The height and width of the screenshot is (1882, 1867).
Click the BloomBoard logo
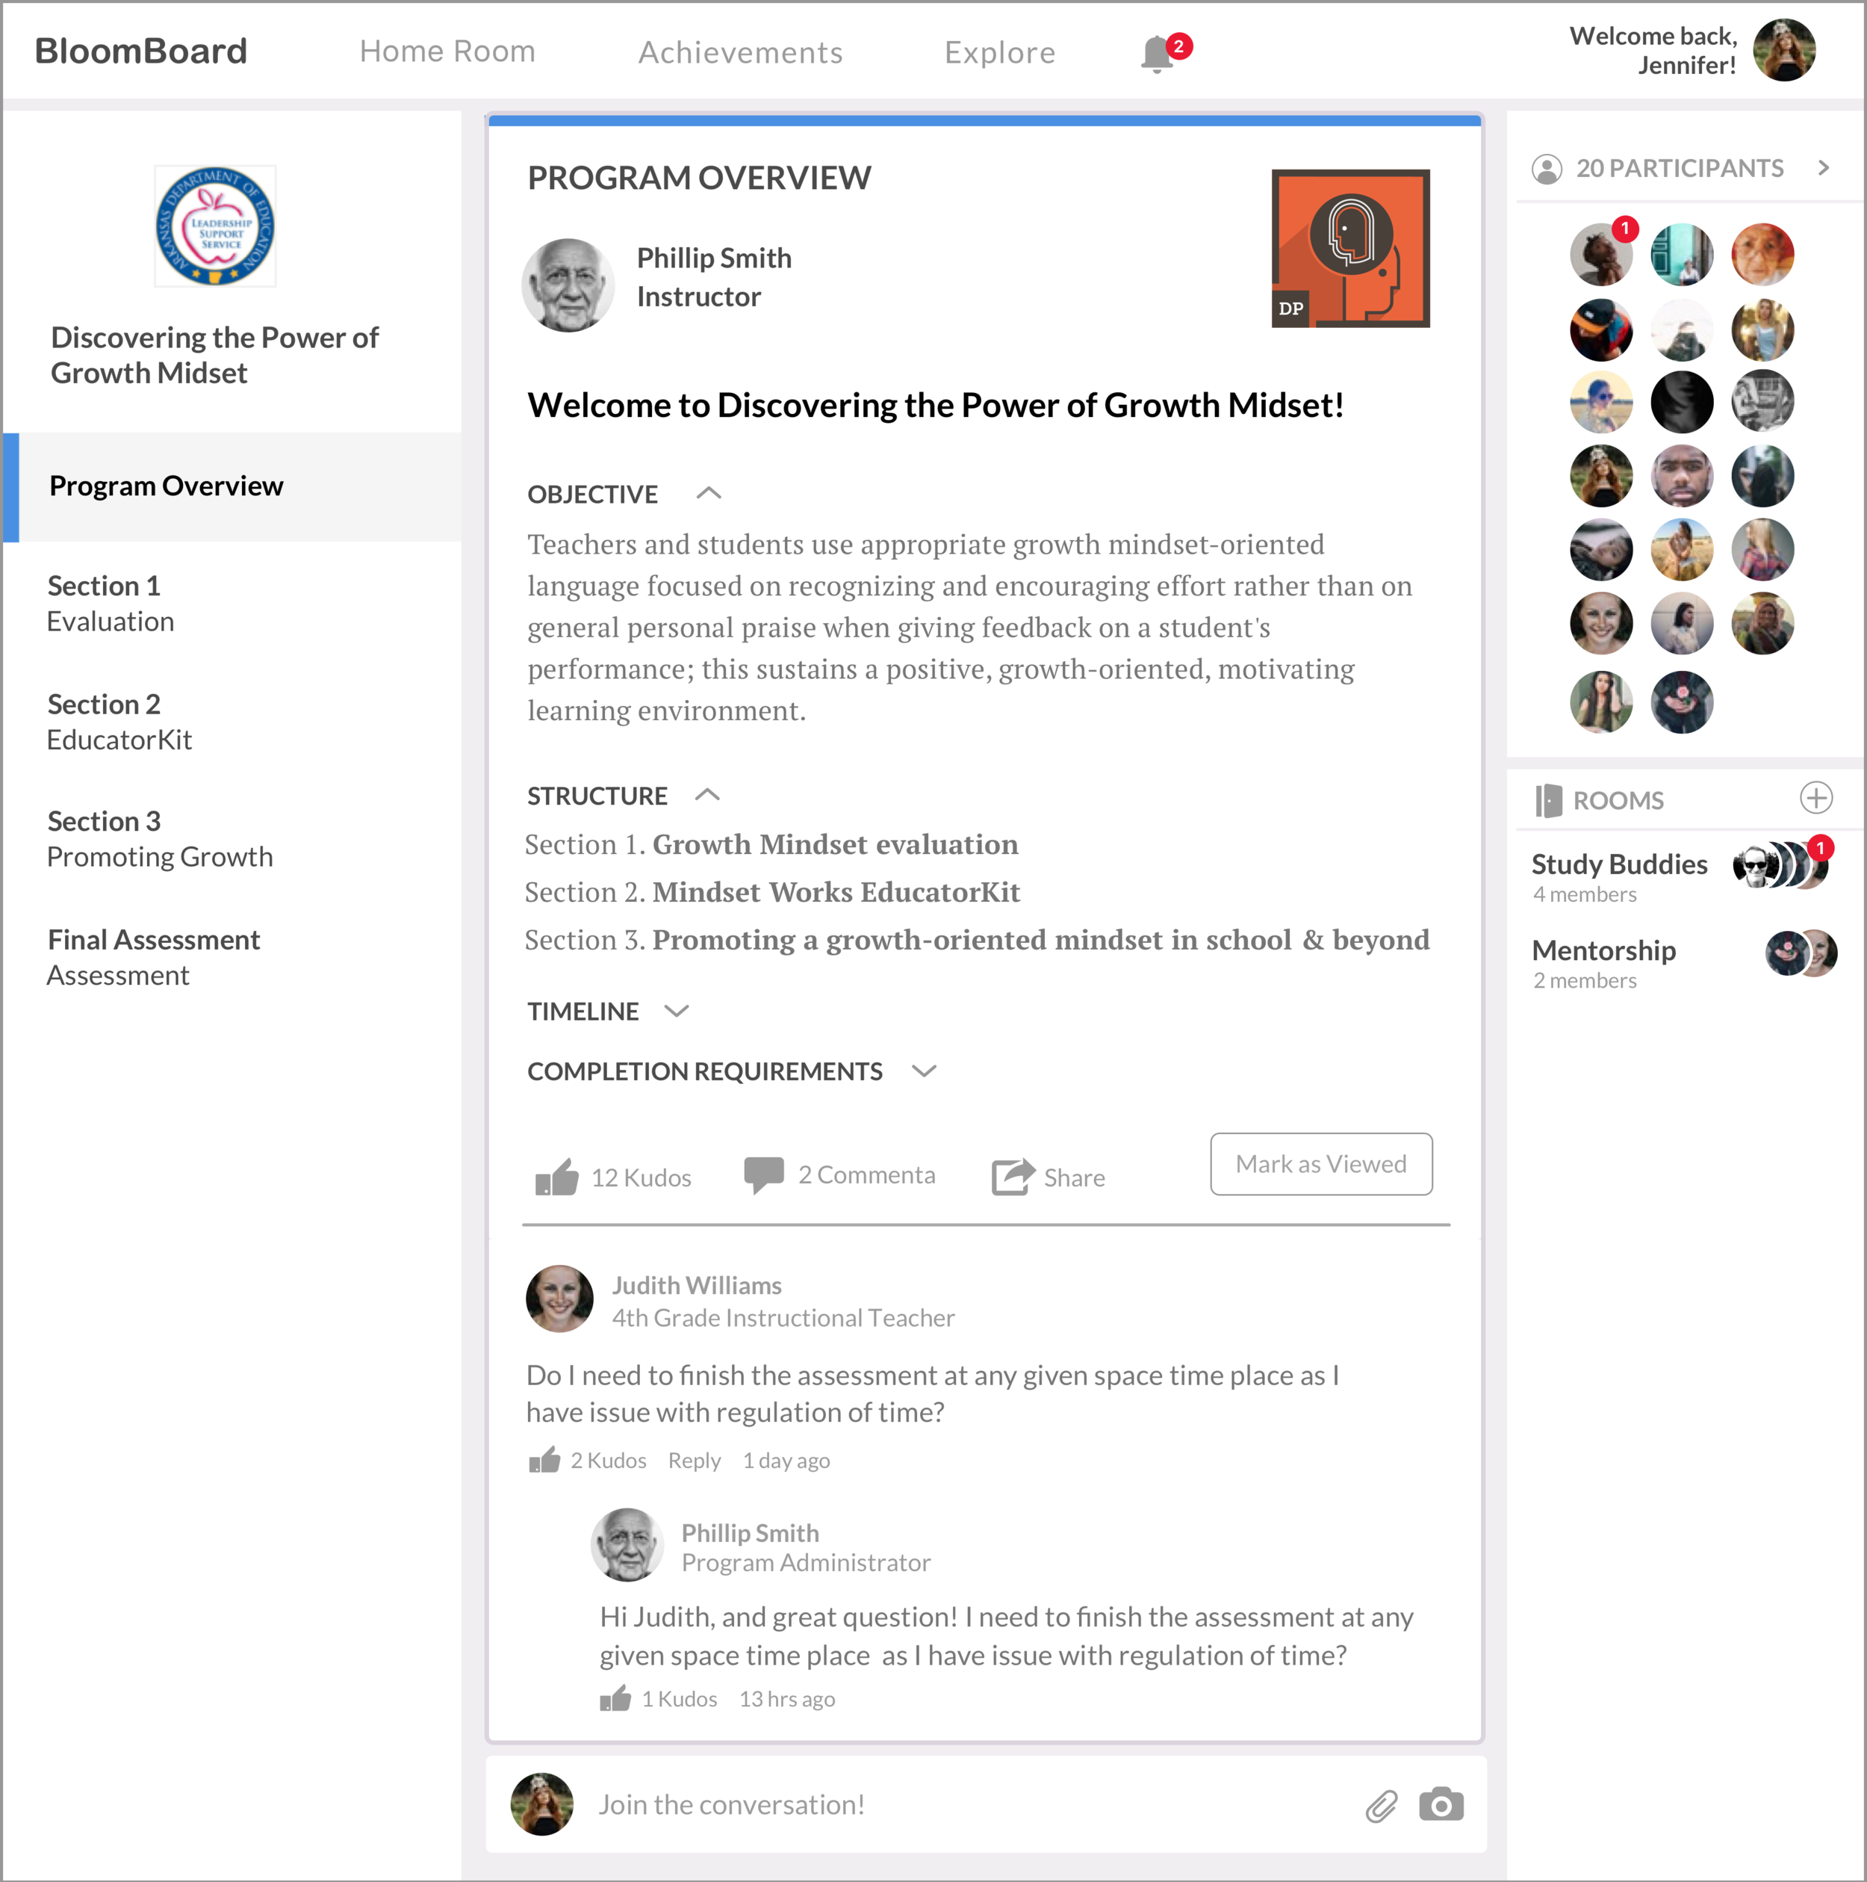pyautogui.click(x=141, y=51)
